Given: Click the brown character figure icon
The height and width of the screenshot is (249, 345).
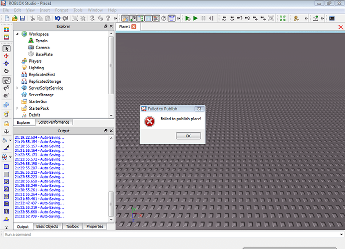Looking at the screenshot, I should click(296, 19).
